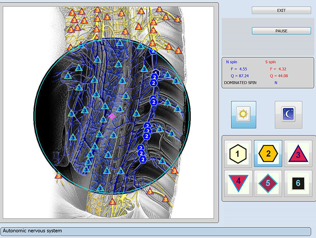Viewport: 316px width, 238px height.
Task: Click the white hexagon marker above blue chain
Action: (155, 72)
